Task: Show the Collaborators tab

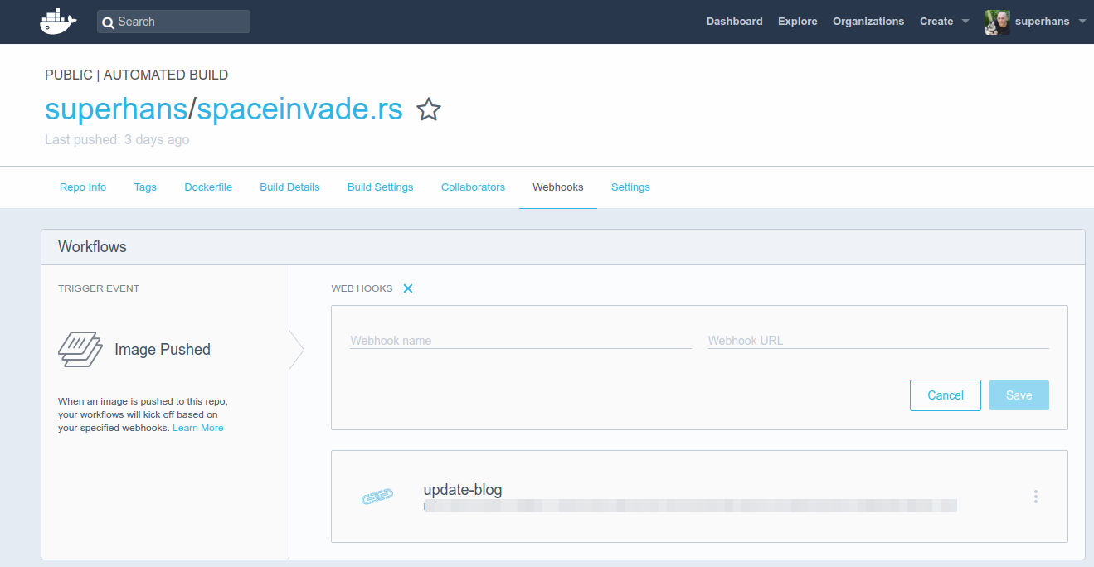Action: 473,187
